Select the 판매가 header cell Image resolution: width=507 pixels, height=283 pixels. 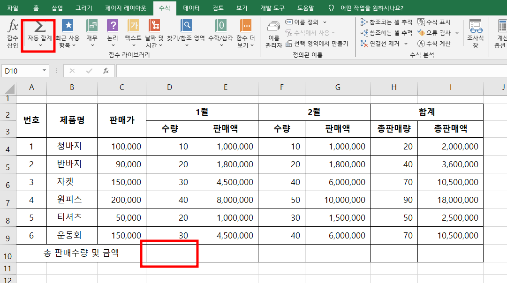pyautogui.click(x=121, y=121)
